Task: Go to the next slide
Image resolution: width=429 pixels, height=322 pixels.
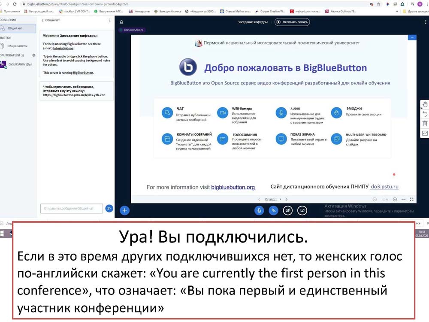Action: [x=287, y=199]
